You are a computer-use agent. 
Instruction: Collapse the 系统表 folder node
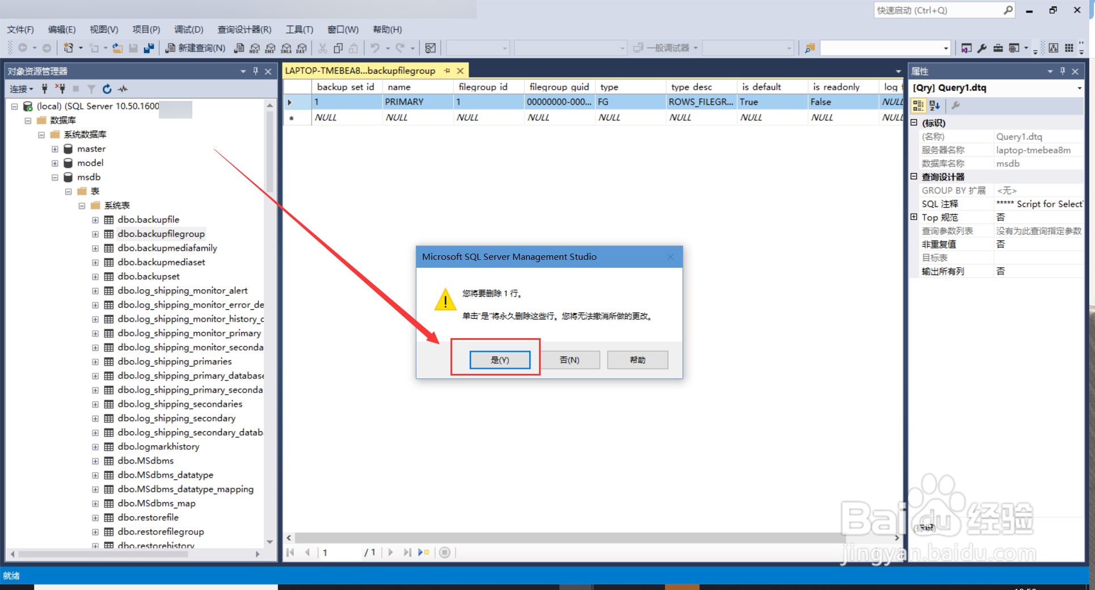[82, 206]
